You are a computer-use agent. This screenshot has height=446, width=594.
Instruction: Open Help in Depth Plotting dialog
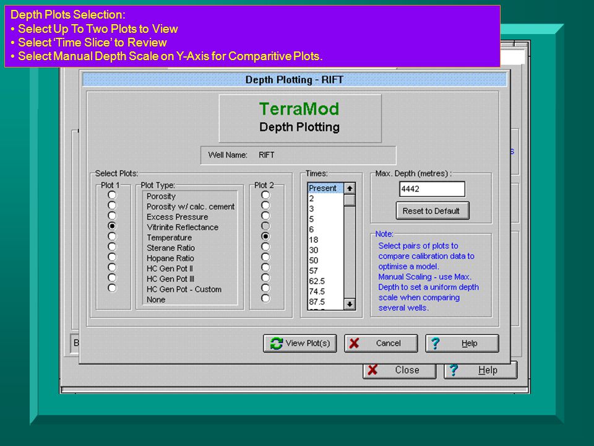[x=462, y=343]
